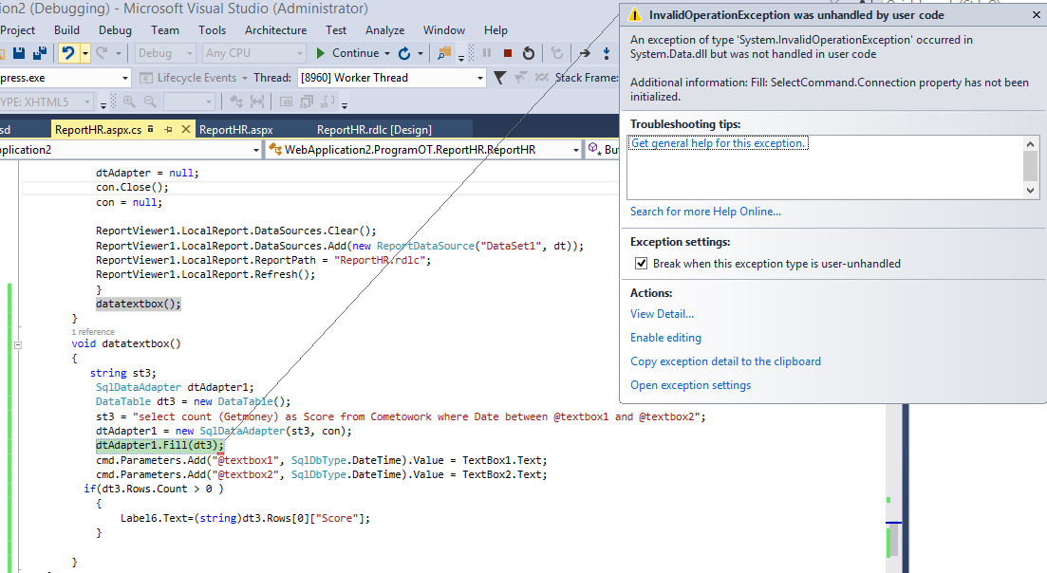The image size is (1047, 573).
Task: Click the thread filter funnel icon
Action: point(500,78)
